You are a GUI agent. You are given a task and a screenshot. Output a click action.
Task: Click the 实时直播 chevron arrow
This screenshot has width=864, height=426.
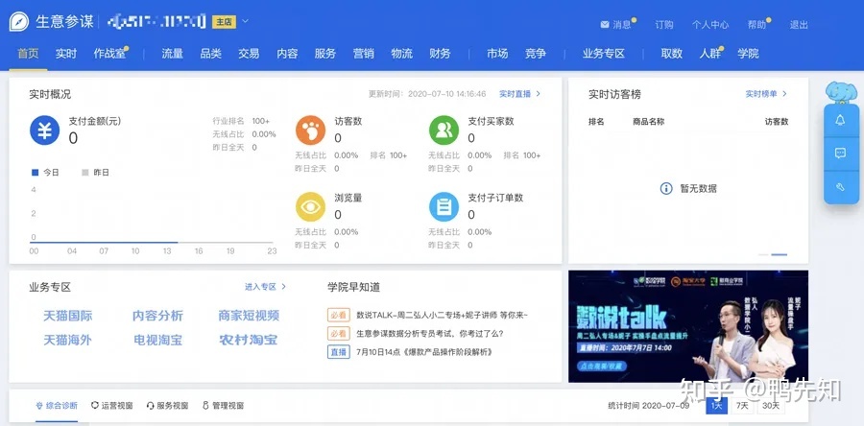point(539,94)
